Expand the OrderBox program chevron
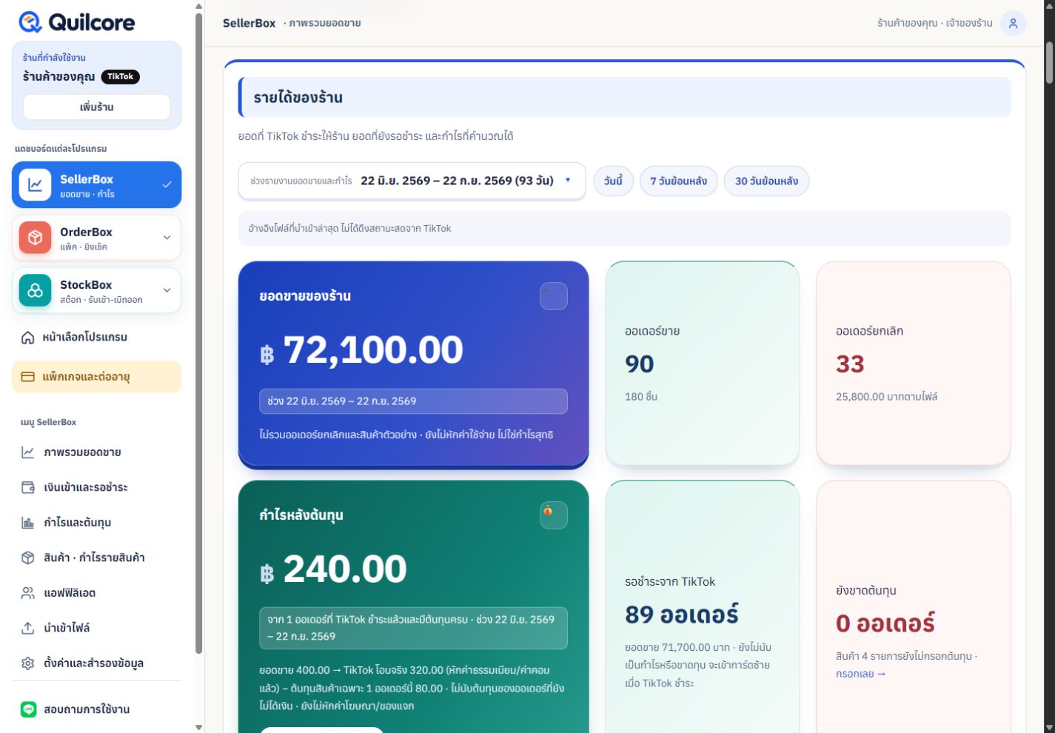Image resolution: width=1055 pixels, height=733 pixels. pos(167,238)
